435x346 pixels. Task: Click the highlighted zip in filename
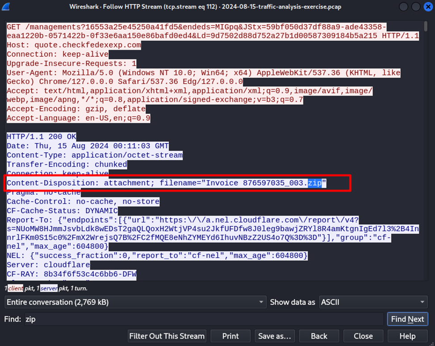click(314, 183)
